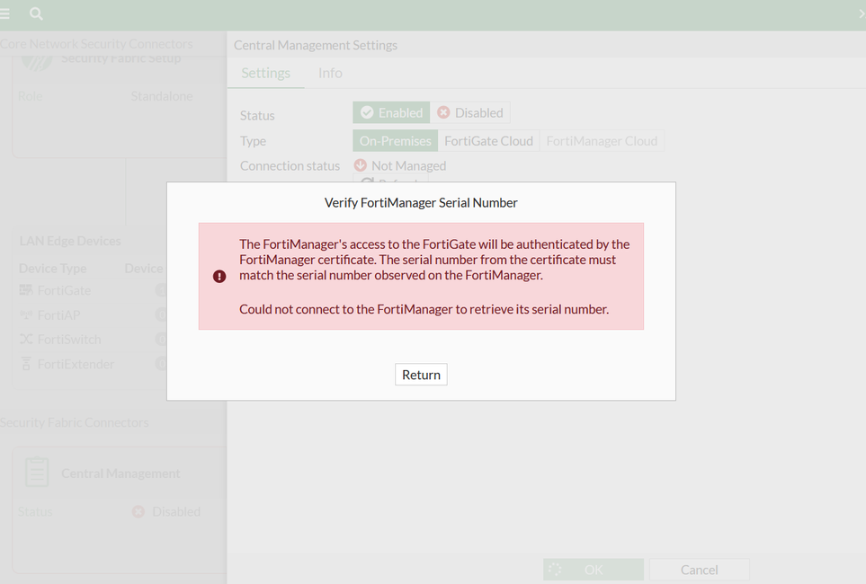Image resolution: width=866 pixels, height=584 pixels.
Task: Click the Return button in the dialog
Action: tap(421, 375)
